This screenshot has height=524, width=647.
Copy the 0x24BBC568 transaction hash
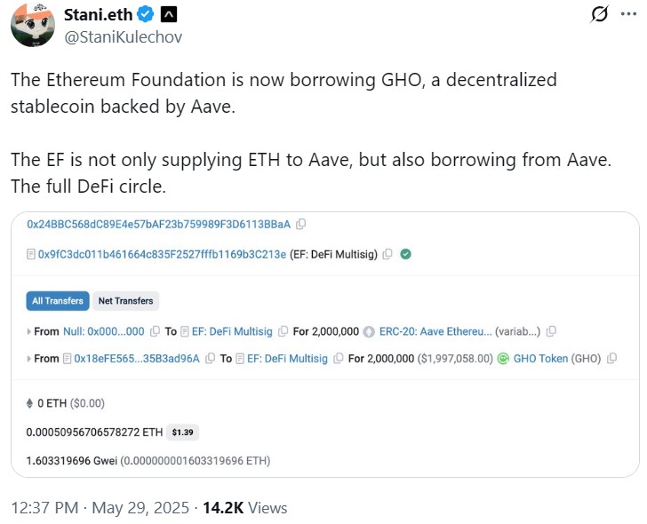click(301, 224)
